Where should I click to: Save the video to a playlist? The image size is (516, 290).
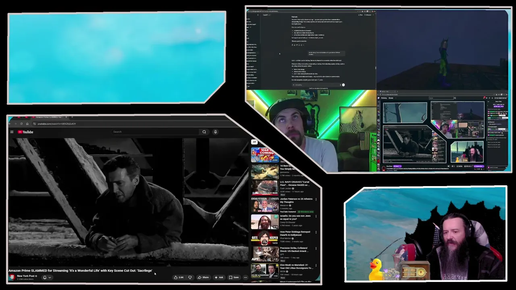234,277
